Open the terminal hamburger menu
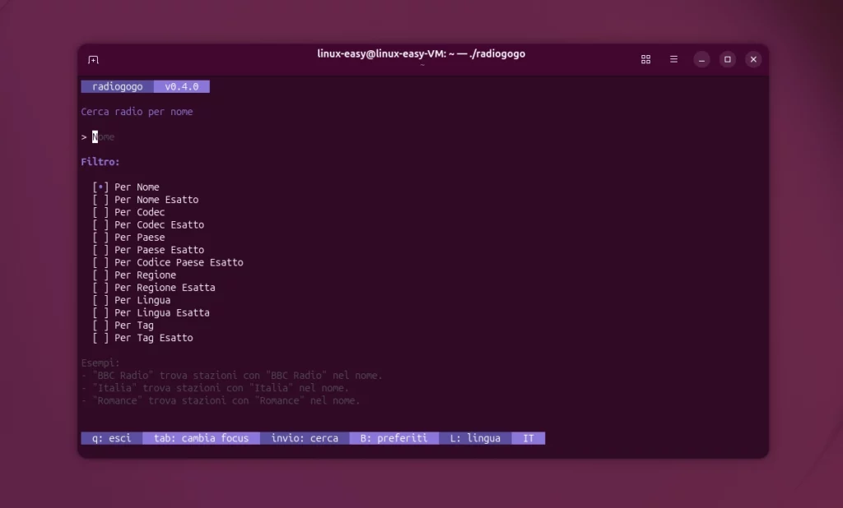843x508 pixels. [673, 59]
